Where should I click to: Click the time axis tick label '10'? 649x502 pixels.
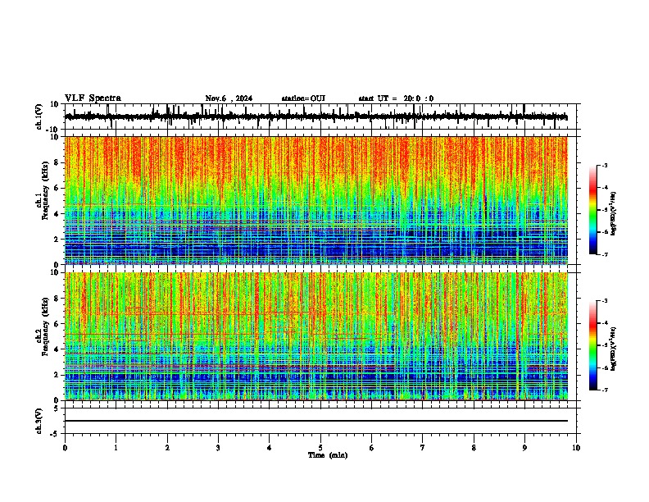576,448
